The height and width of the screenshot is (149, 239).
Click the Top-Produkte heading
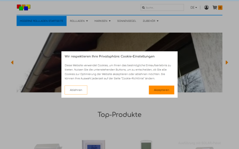tap(119, 115)
